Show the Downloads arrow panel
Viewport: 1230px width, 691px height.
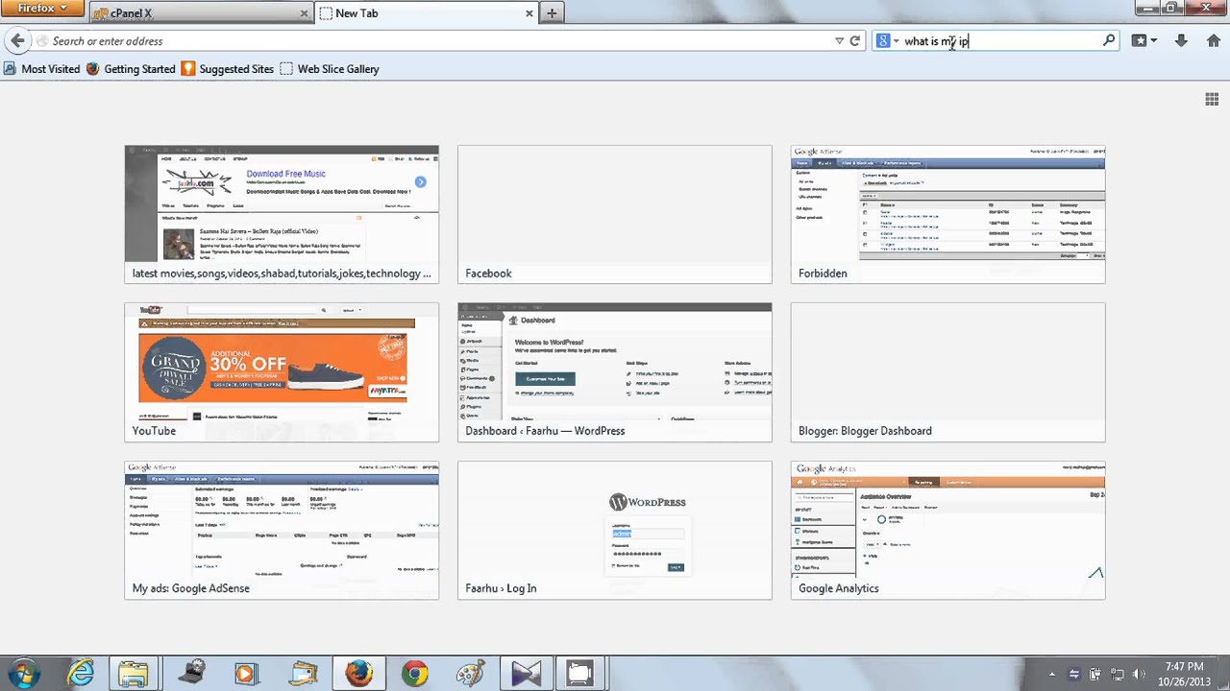click(1181, 41)
